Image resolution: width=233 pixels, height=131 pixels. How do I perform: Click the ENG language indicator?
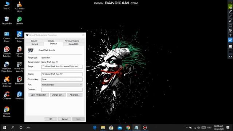coord(209,128)
